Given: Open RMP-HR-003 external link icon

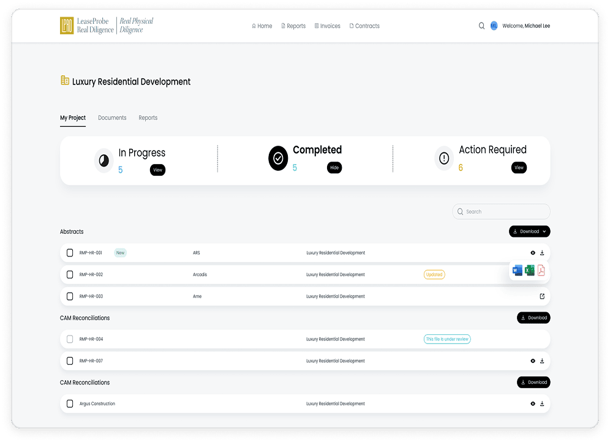Looking at the screenshot, I should click(x=542, y=296).
